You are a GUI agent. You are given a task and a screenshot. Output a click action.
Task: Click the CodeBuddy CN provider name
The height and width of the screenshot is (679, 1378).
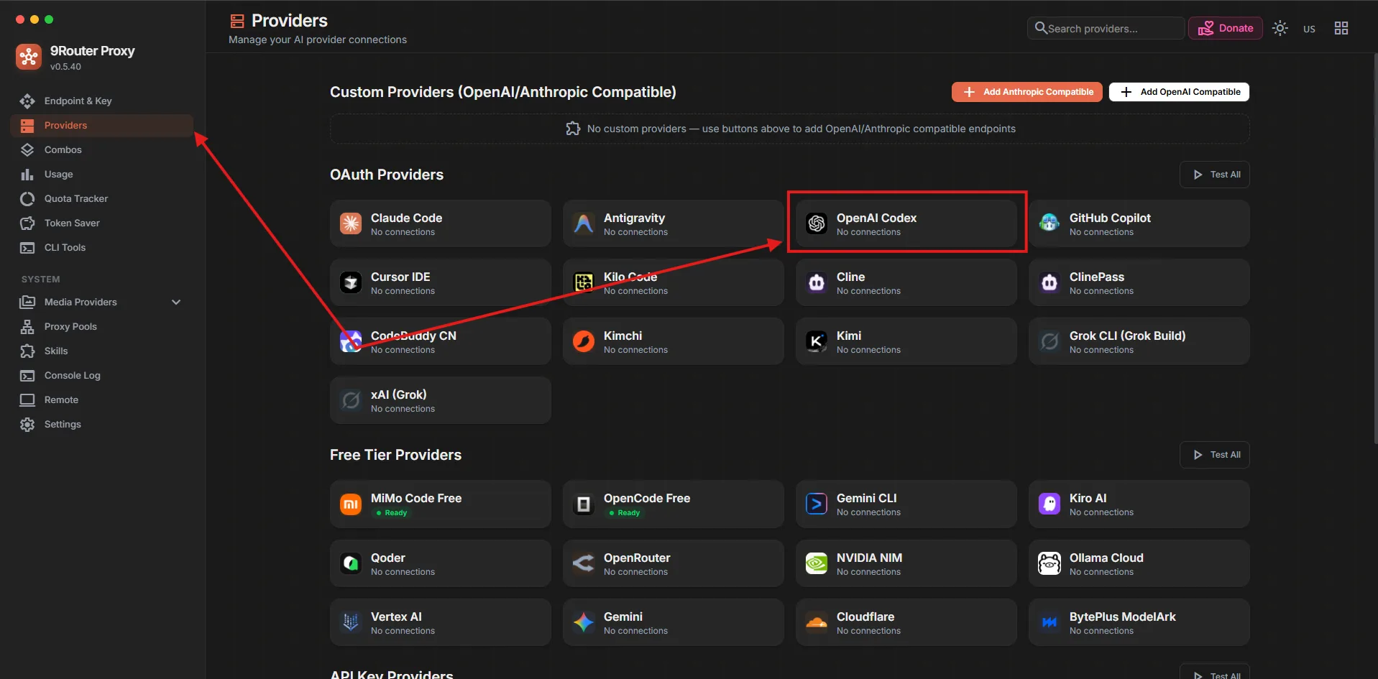(413, 336)
